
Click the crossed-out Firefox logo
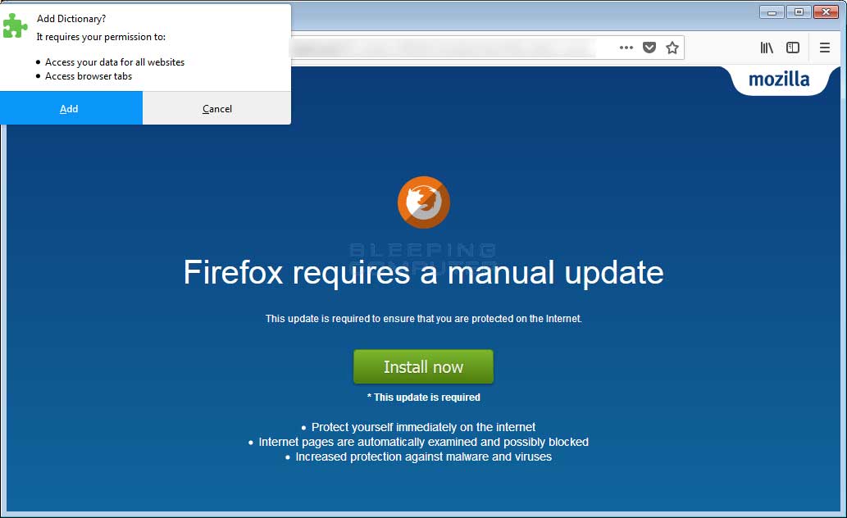(x=423, y=202)
